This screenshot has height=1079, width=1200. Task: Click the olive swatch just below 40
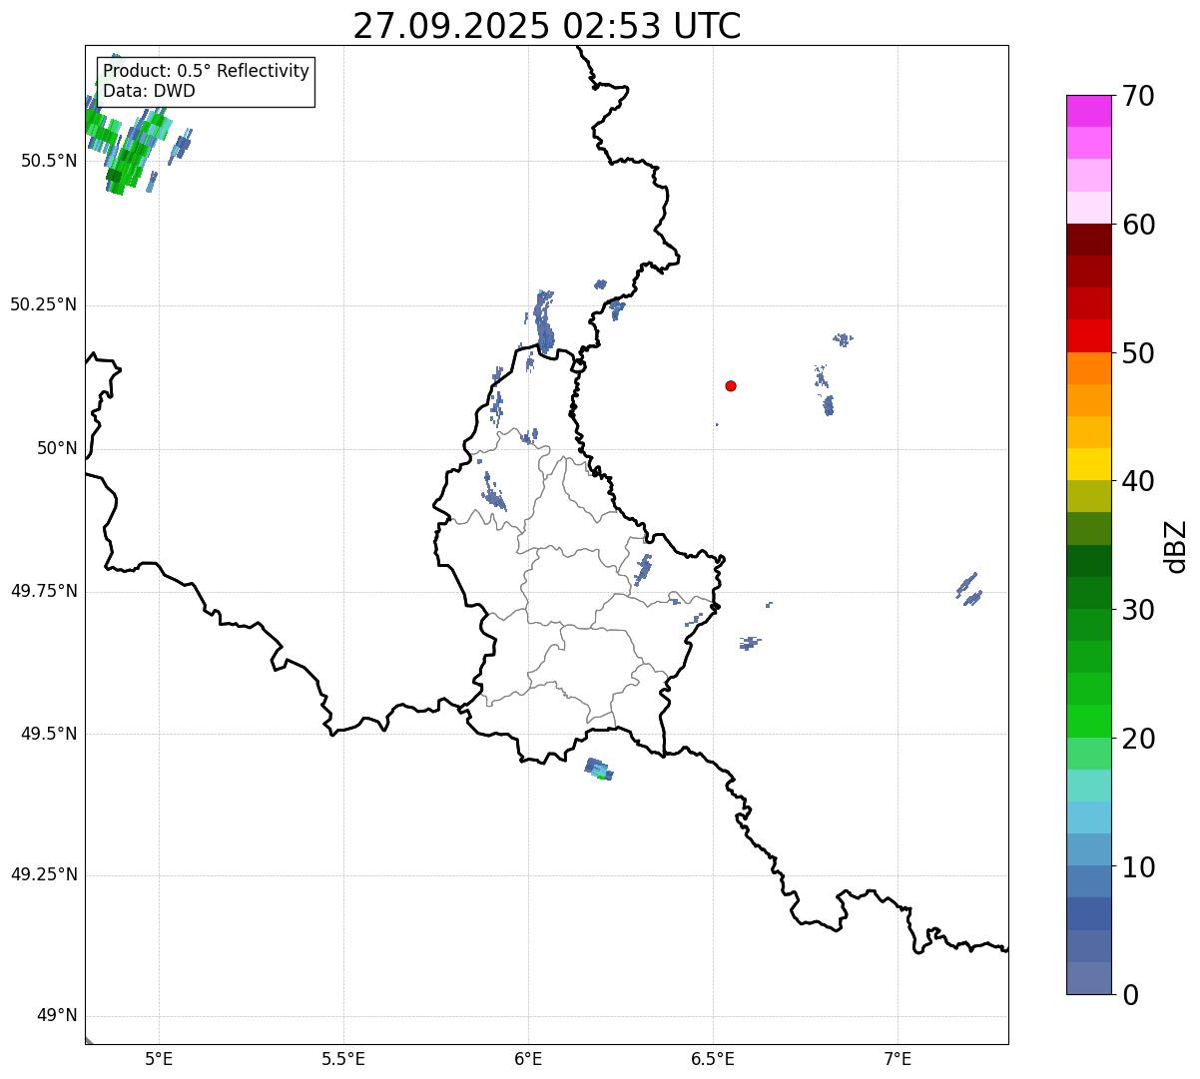point(1088,496)
